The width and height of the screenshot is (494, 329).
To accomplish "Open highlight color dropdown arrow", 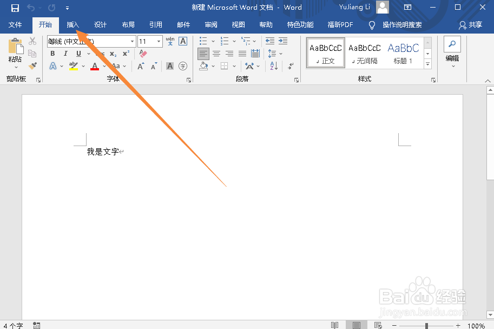I will pyautogui.click(x=83, y=66).
